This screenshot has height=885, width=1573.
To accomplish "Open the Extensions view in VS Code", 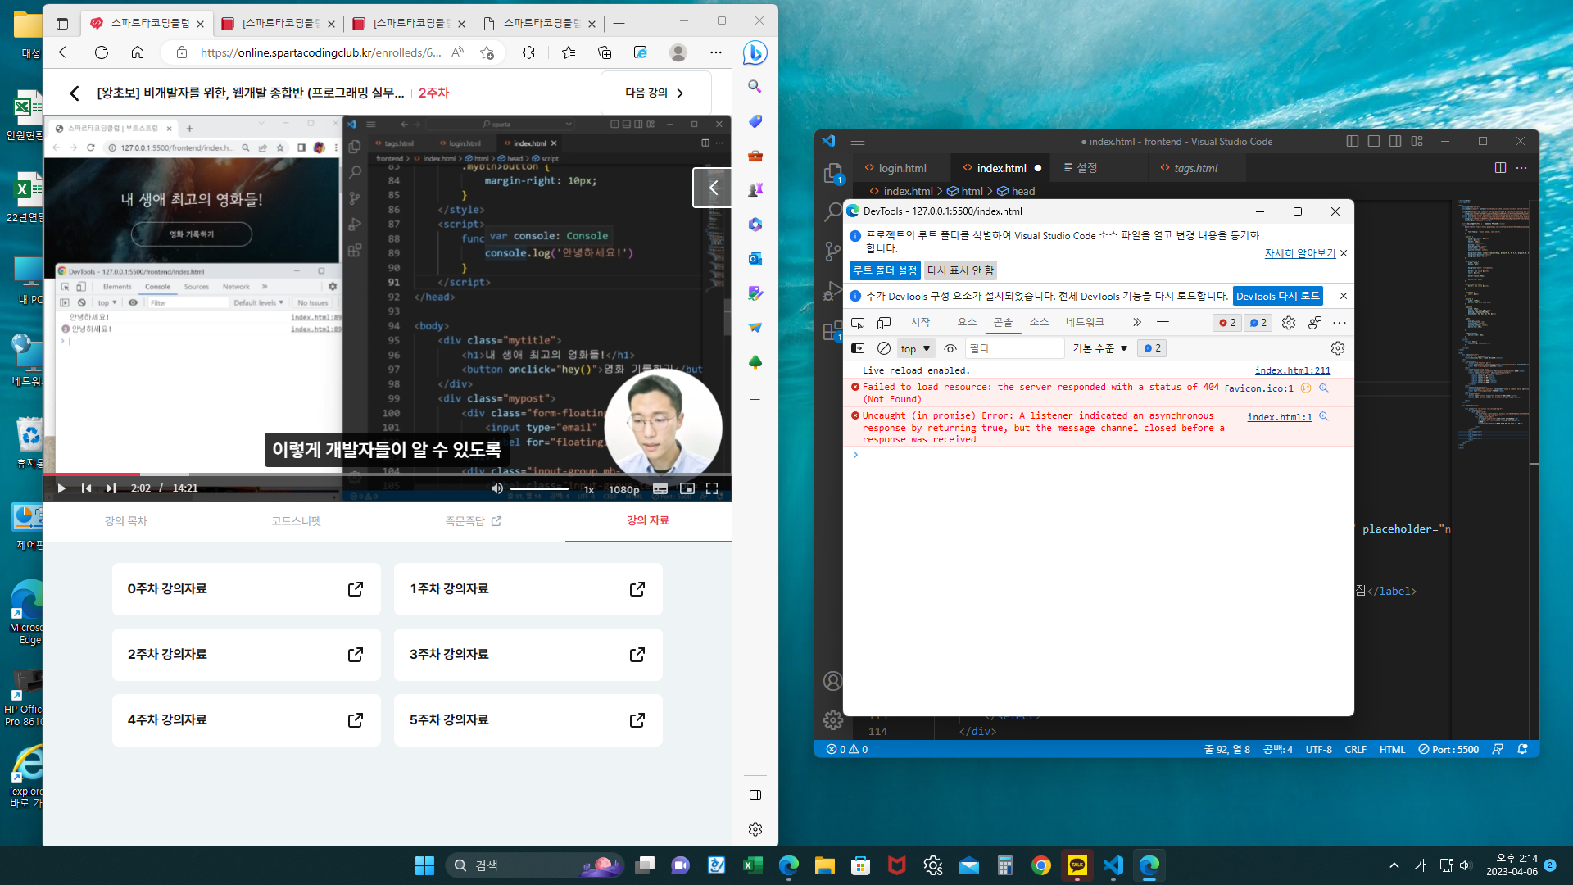I will [832, 329].
